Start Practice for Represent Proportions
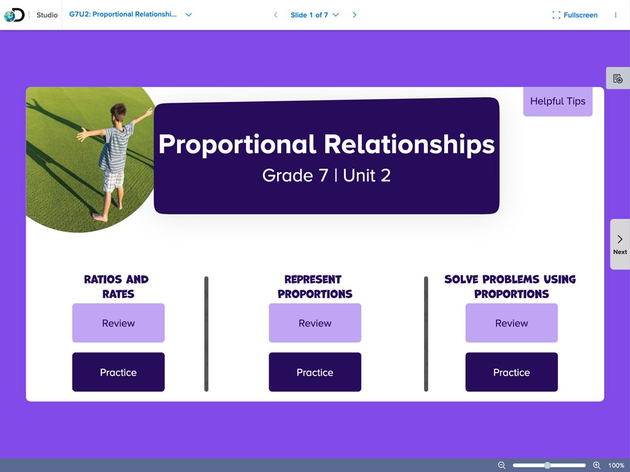The width and height of the screenshot is (630, 472). click(x=315, y=372)
